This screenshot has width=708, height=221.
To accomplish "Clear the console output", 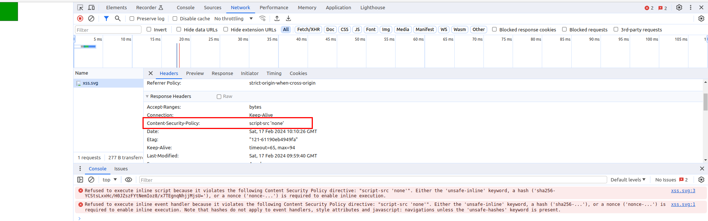I will coord(91,180).
